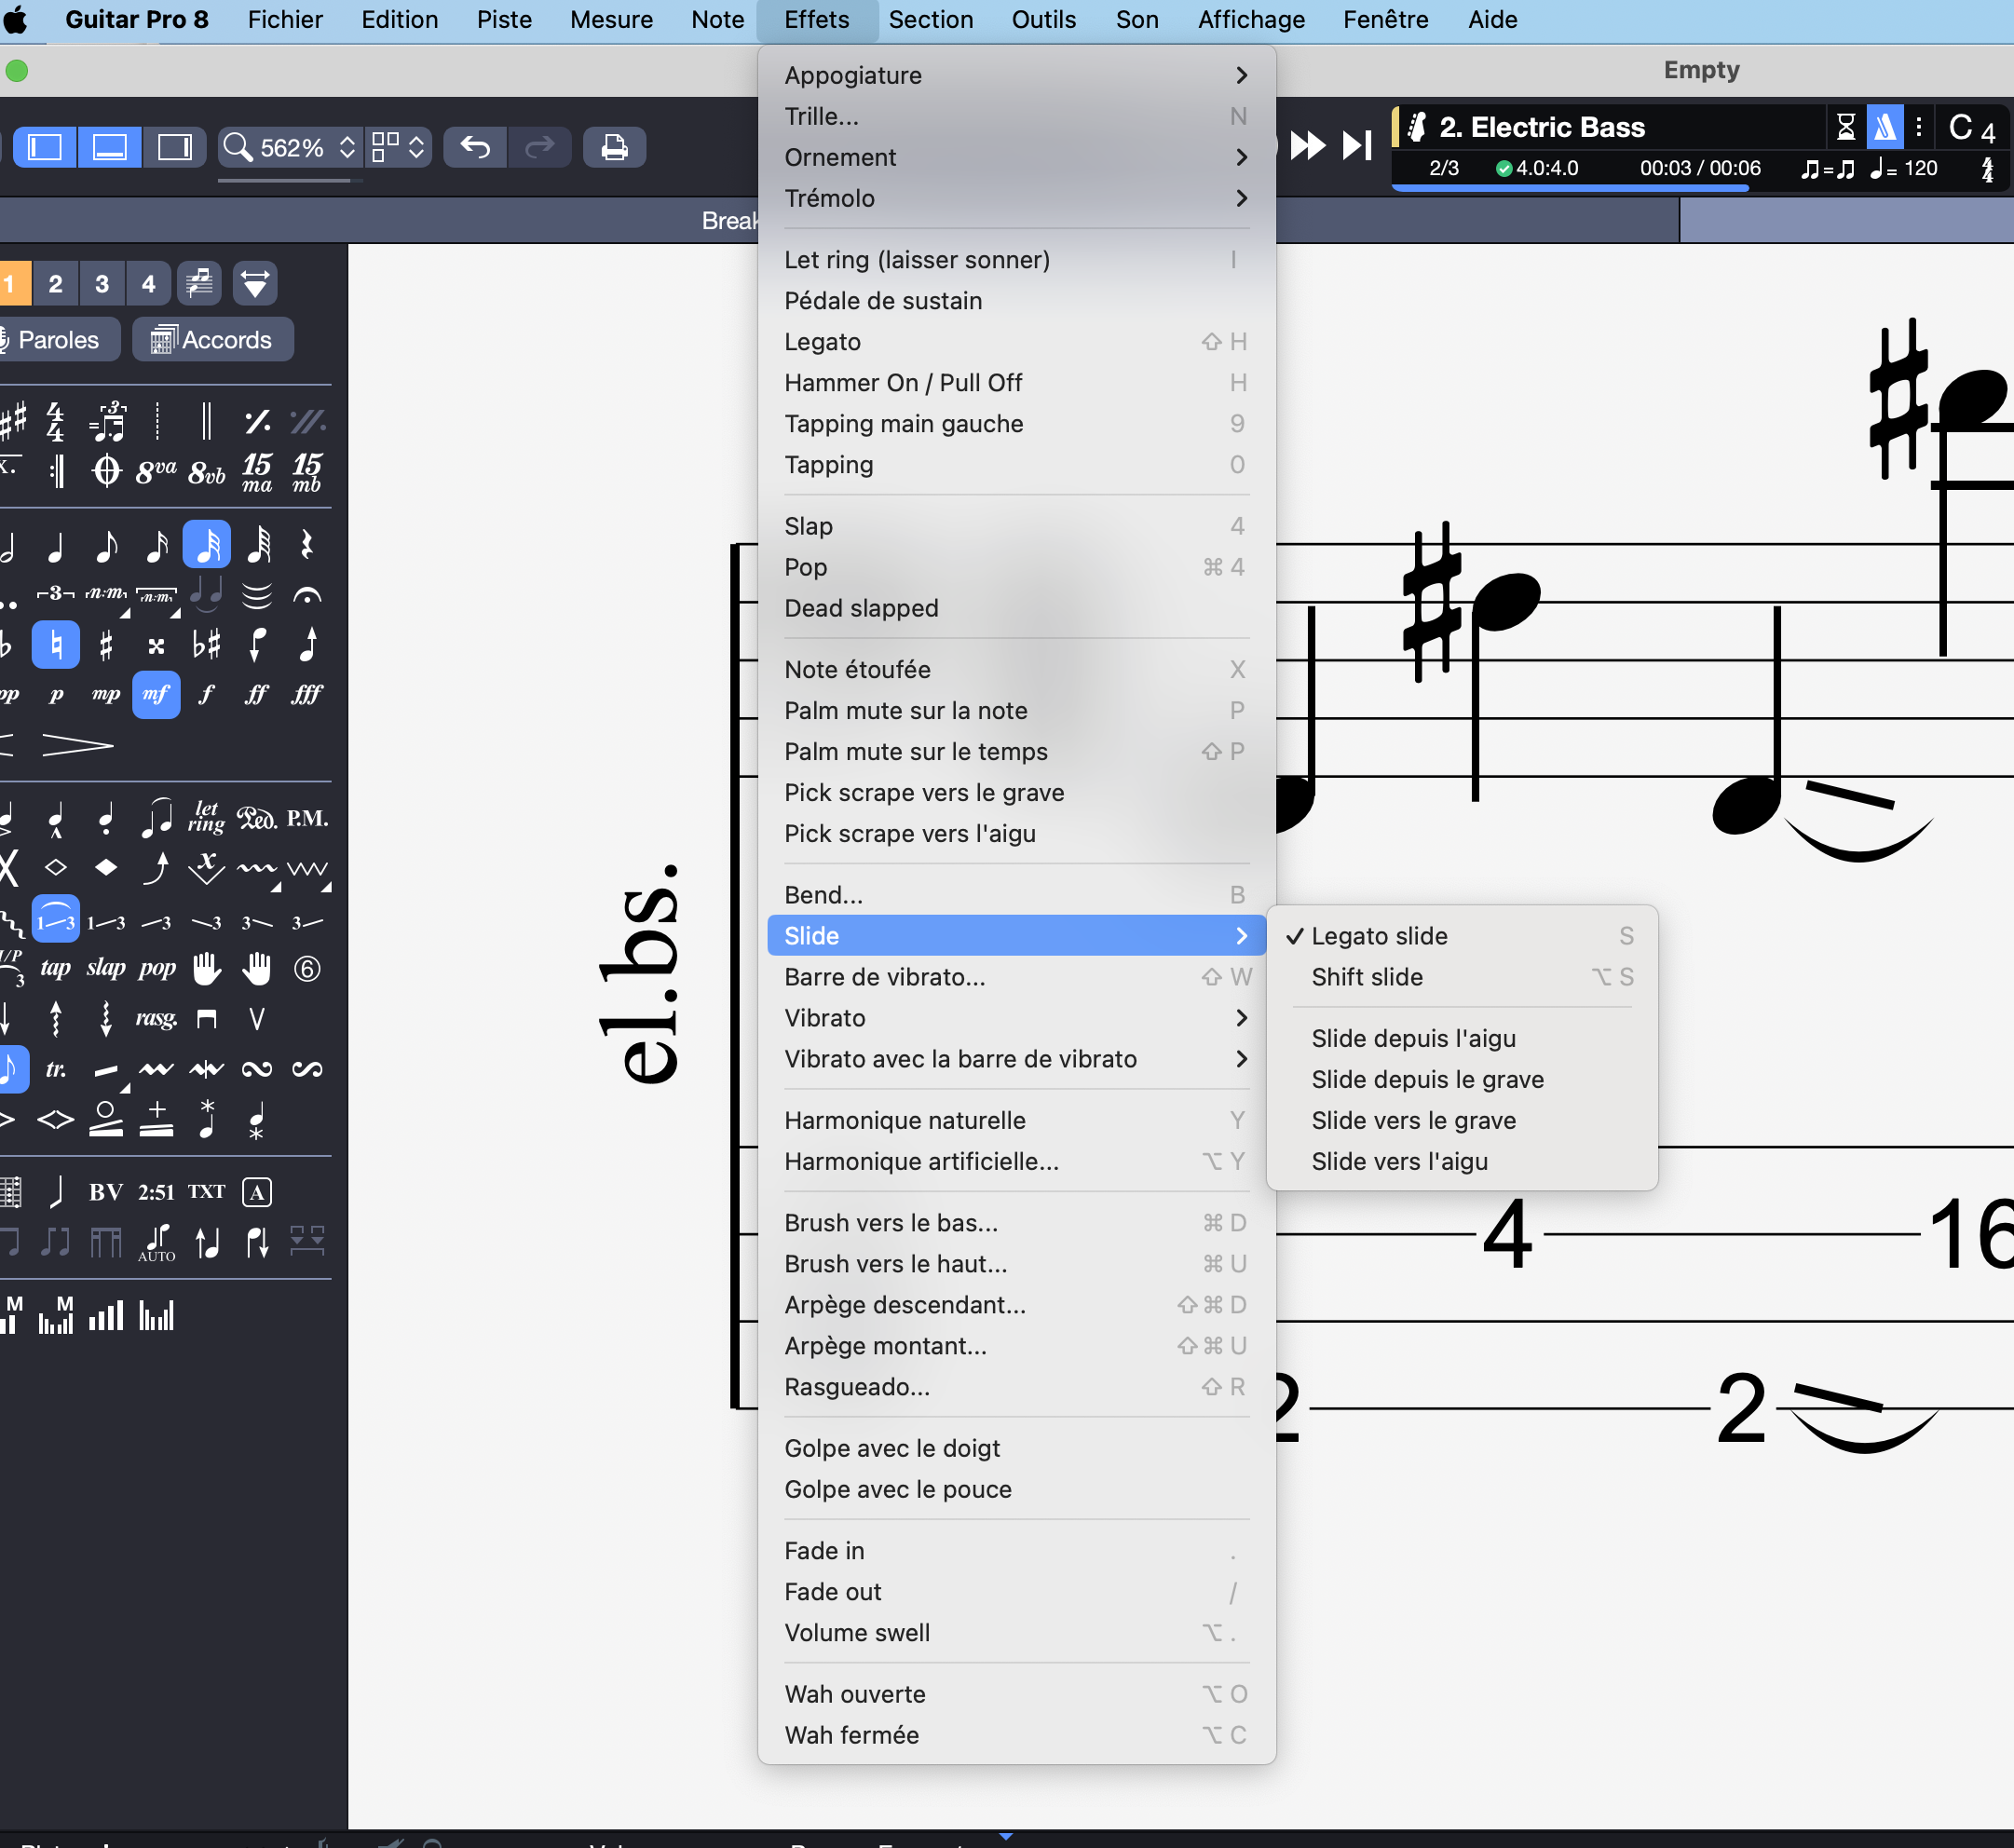Toggle the left edit panel visibility
The width and height of the screenshot is (2014, 1848).
pos(45,147)
